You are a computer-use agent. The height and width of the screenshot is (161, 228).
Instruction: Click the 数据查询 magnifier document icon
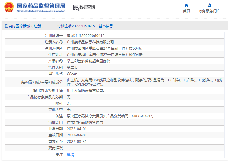click(x=76, y=8)
